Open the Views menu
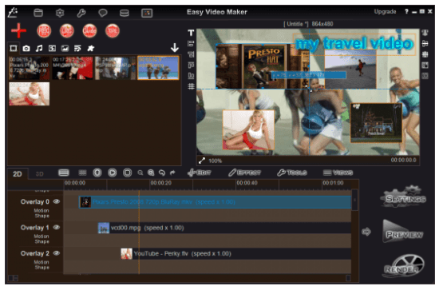This screenshot has height=290, width=439. click(x=338, y=173)
